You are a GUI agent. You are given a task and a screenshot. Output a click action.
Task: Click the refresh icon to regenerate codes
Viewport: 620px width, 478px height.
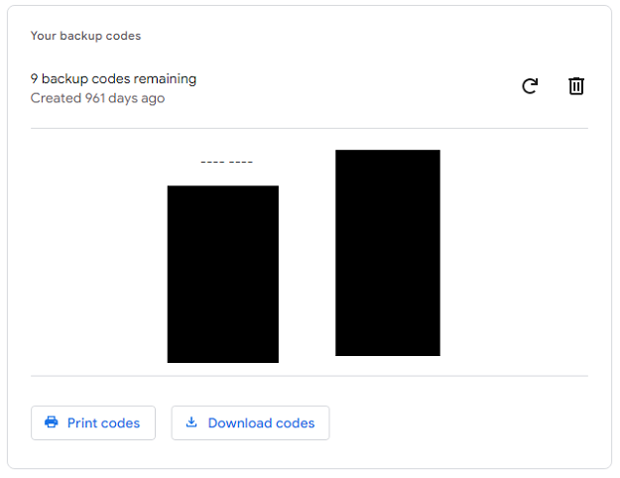click(x=530, y=86)
